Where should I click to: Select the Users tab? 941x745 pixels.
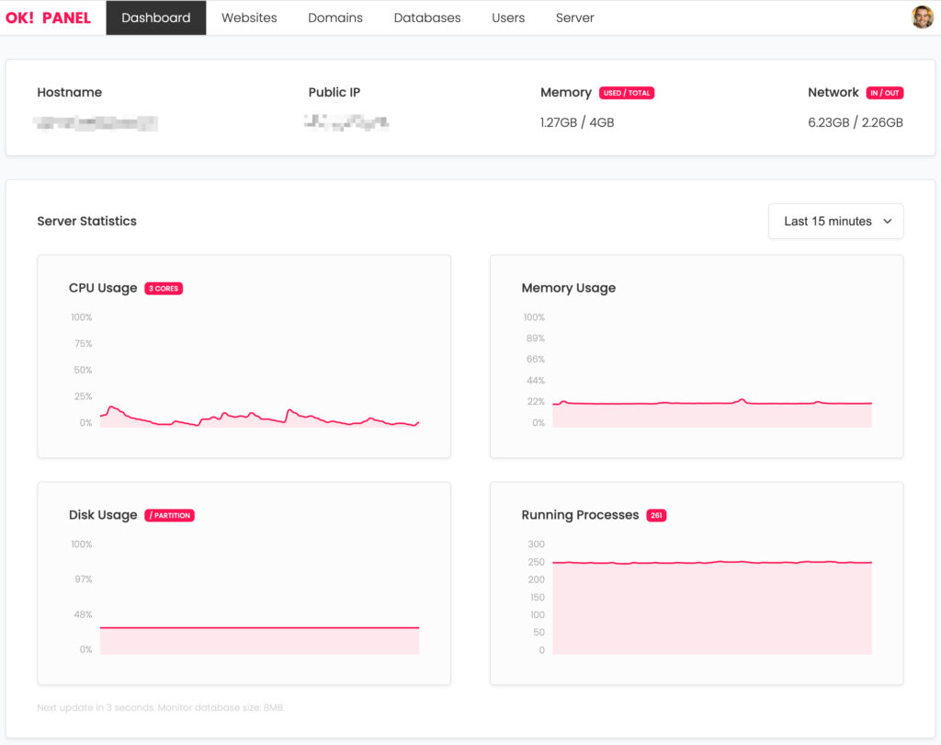tap(508, 17)
